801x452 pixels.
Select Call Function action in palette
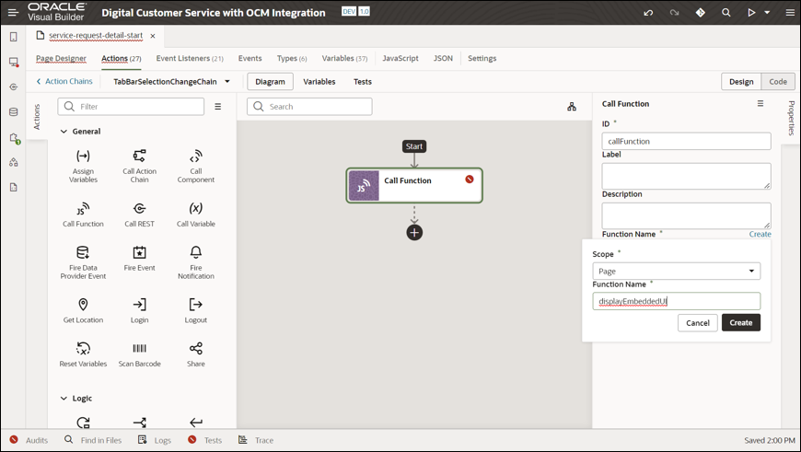(83, 214)
